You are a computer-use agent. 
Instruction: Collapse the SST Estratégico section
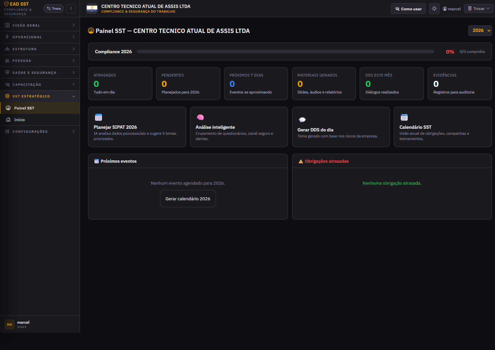(x=40, y=96)
